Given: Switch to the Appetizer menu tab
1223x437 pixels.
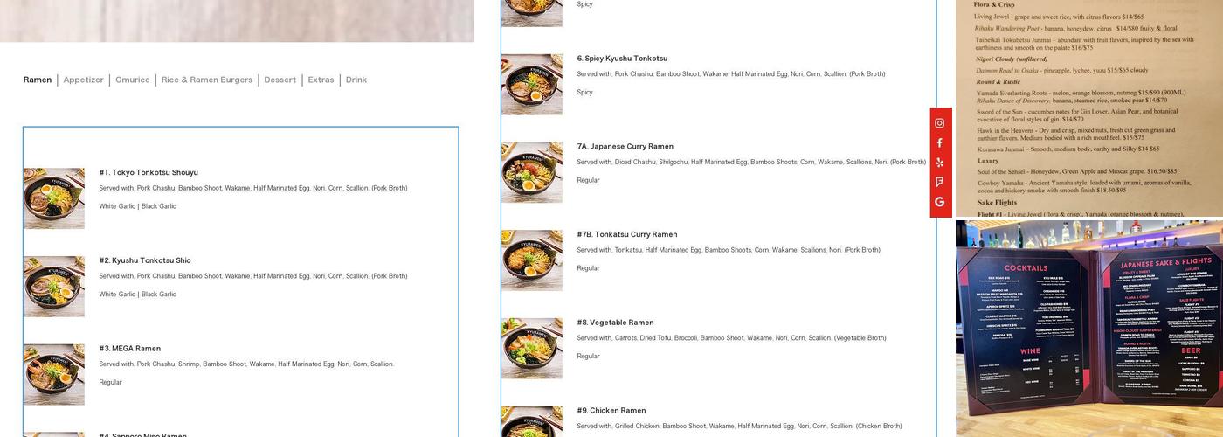Looking at the screenshot, I should click(83, 80).
